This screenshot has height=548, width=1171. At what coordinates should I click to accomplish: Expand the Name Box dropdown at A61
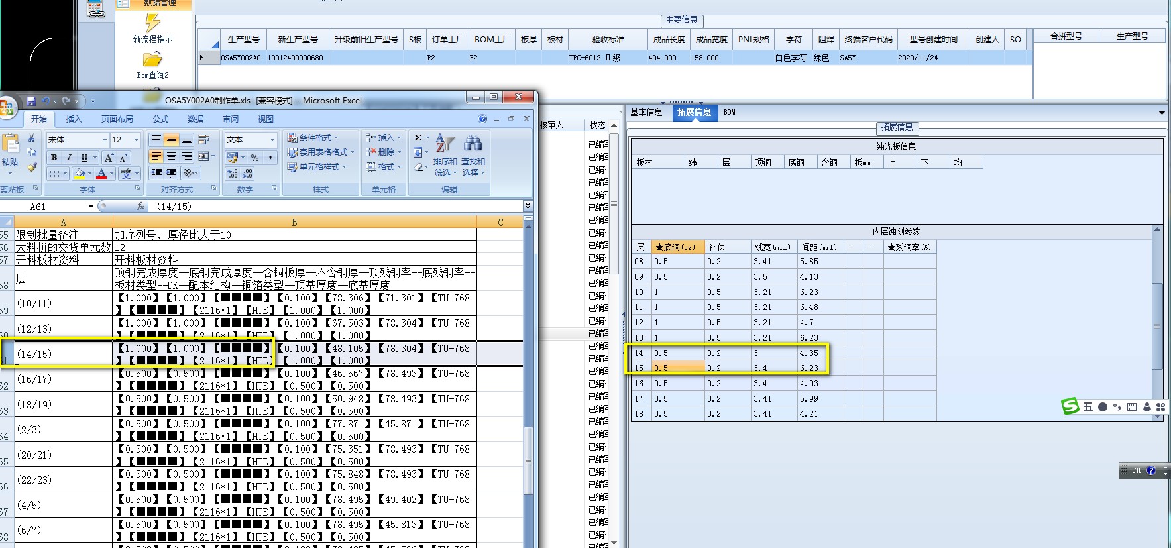91,207
